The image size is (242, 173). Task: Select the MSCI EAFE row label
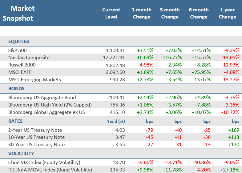tap(20, 72)
